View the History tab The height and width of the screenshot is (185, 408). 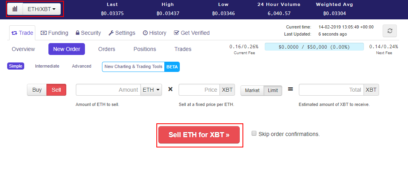pyautogui.click(x=154, y=33)
